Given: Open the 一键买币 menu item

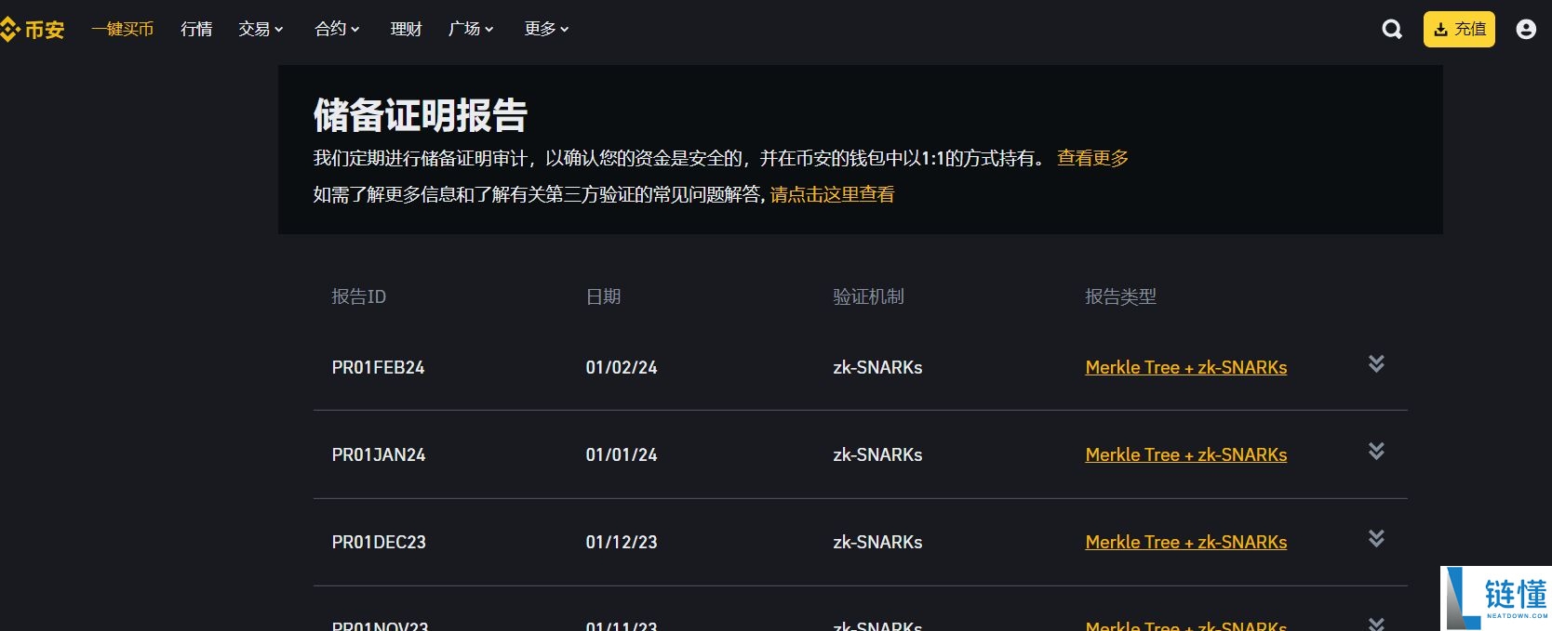Looking at the screenshot, I should (122, 30).
